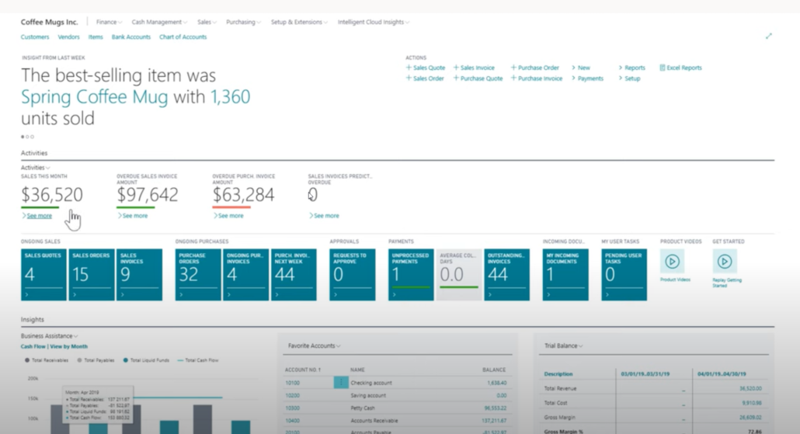Go to the Chart of Accounts page
This screenshot has height=434, width=800.
click(183, 36)
